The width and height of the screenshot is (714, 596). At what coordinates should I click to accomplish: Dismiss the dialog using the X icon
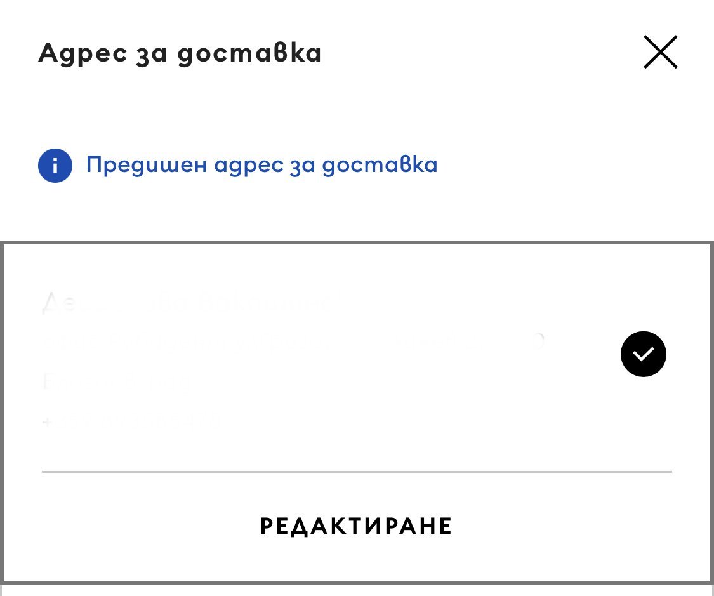click(x=661, y=52)
